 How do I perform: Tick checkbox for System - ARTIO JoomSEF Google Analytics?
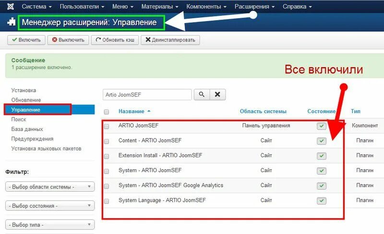[x=107, y=186]
